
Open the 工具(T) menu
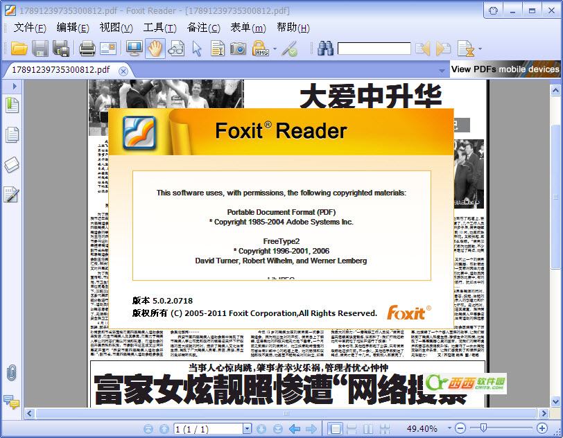[x=159, y=28]
